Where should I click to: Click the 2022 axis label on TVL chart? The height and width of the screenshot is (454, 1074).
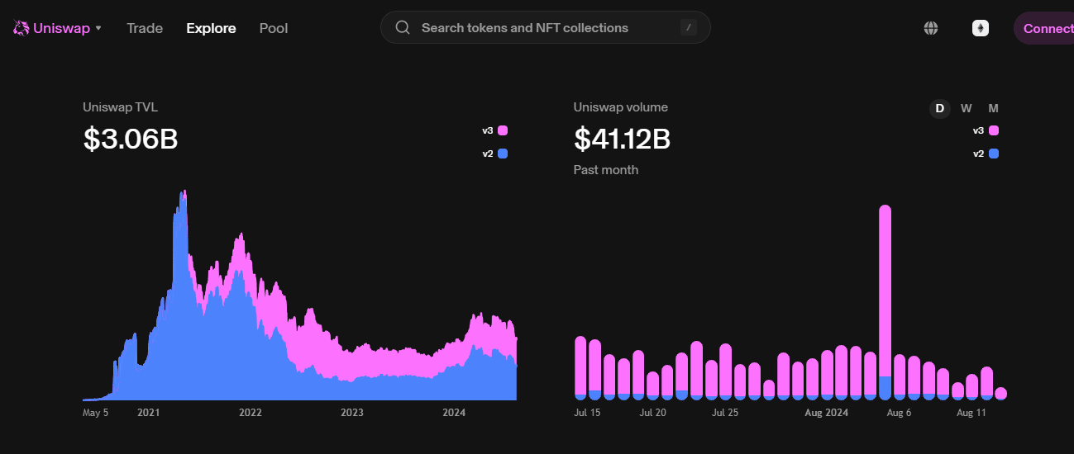250,413
